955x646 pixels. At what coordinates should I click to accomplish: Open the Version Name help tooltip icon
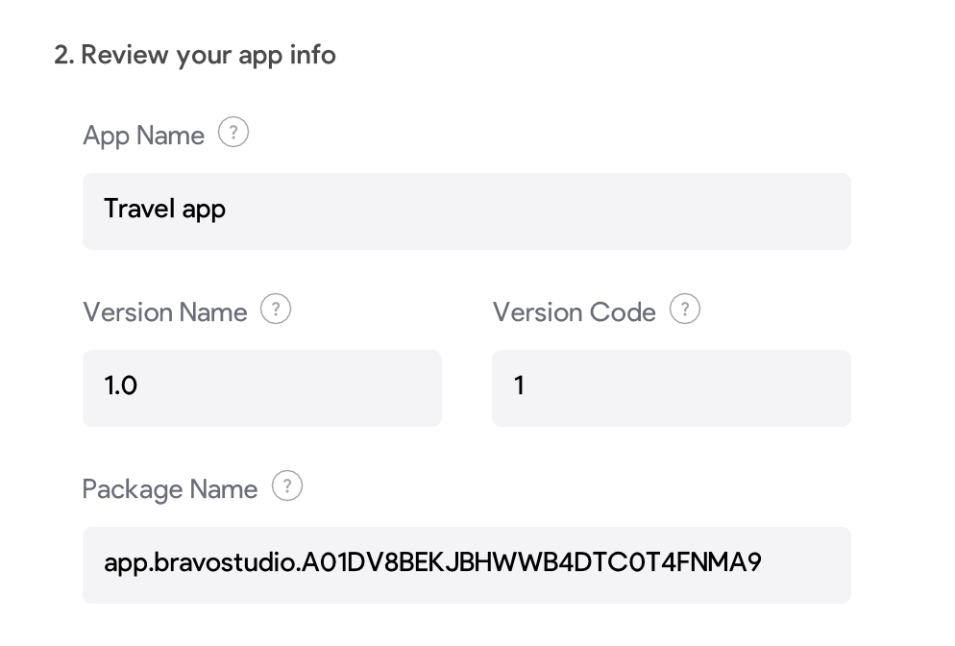click(276, 310)
